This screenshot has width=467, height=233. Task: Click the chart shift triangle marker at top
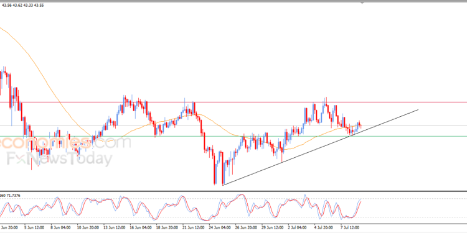click(x=362, y=2)
